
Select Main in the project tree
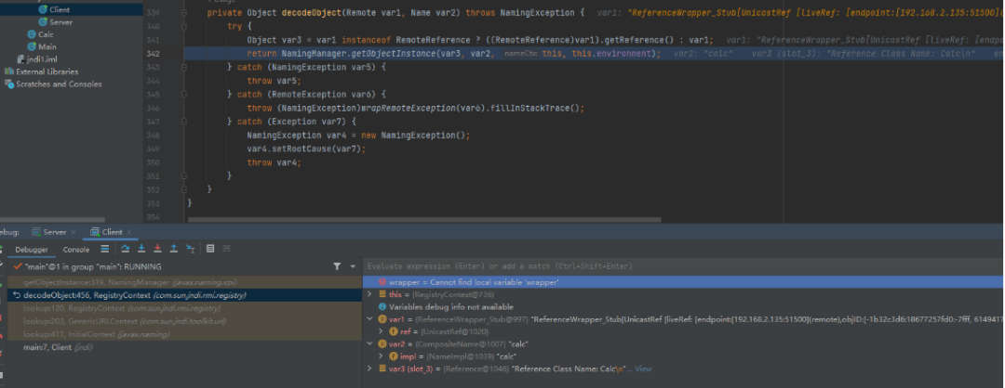pos(47,46)
